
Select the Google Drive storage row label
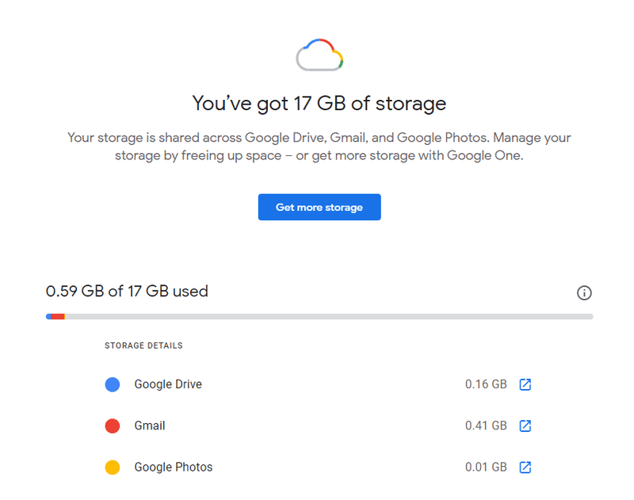(x=168, y=384)
